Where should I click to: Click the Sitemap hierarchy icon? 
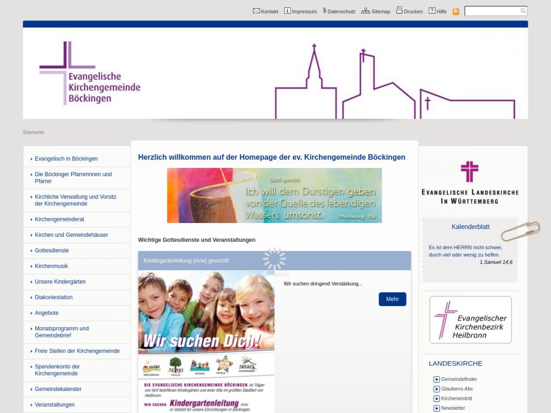pos(365,11)
